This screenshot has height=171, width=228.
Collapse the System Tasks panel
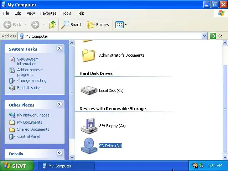pyautogui.click(x=59, y=48)
